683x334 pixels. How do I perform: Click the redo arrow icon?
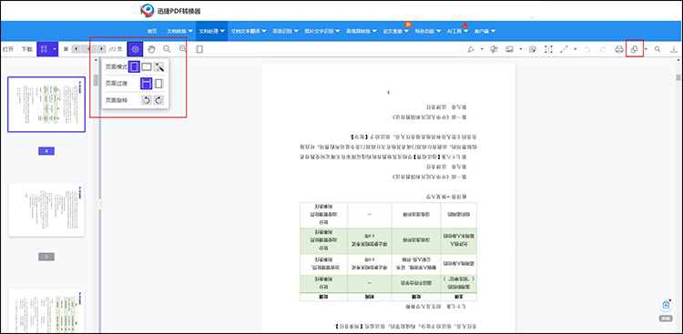(x=603, y=49)
